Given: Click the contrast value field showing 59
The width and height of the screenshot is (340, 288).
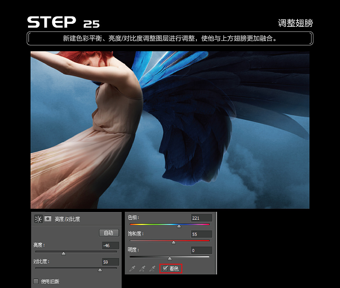Looking at the screenshot, I should tap(110, 262).
